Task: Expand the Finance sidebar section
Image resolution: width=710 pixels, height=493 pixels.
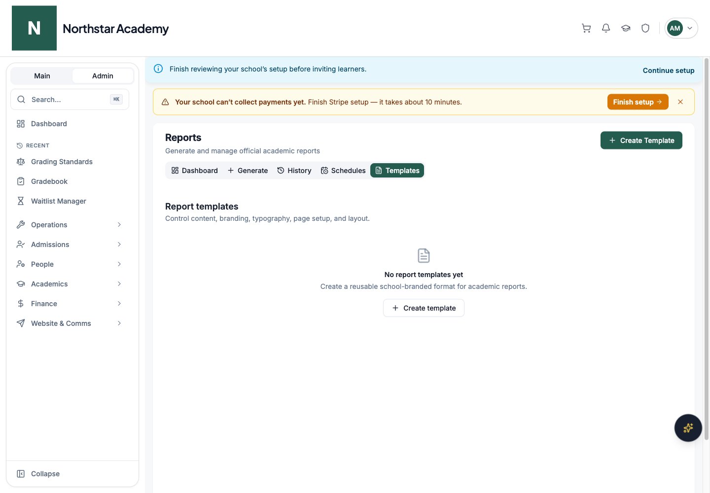Action: (69, 304)
